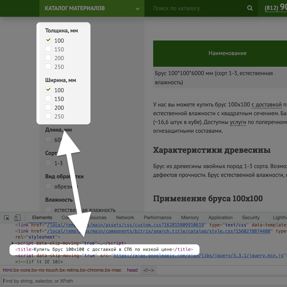
Task: Open the Memory tab in DevTools
Action: point(190,218)
